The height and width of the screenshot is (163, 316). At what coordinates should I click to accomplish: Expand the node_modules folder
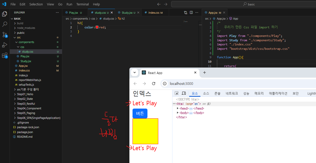click(x=36, y=28)
